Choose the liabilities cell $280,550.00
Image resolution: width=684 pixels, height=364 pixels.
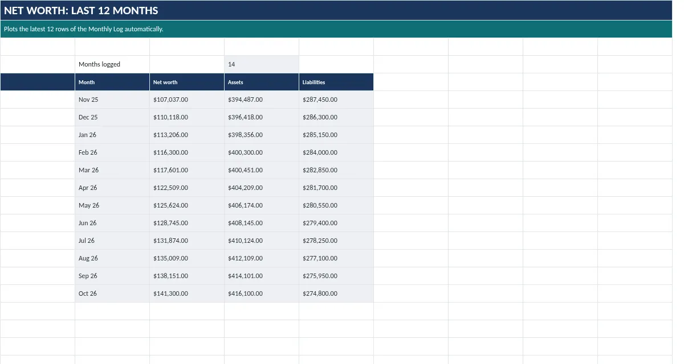(x=336, y=205)
